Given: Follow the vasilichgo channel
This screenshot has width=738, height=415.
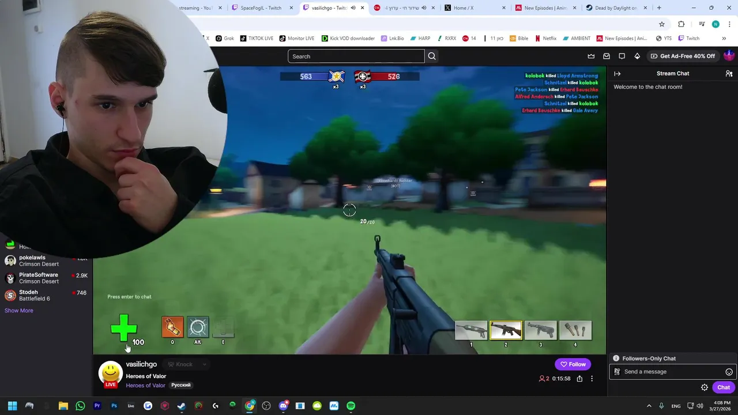Looking at the screenshot, I should point(573,364).
